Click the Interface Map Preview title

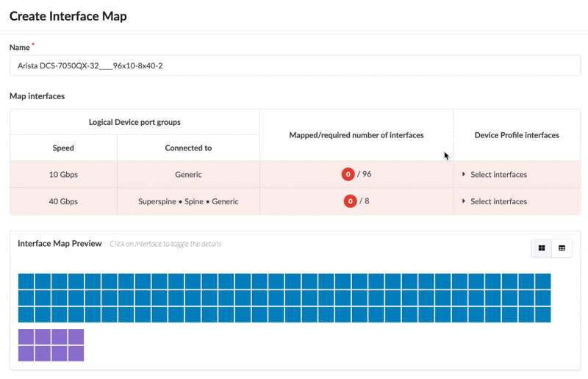click(x=60, y=244)
